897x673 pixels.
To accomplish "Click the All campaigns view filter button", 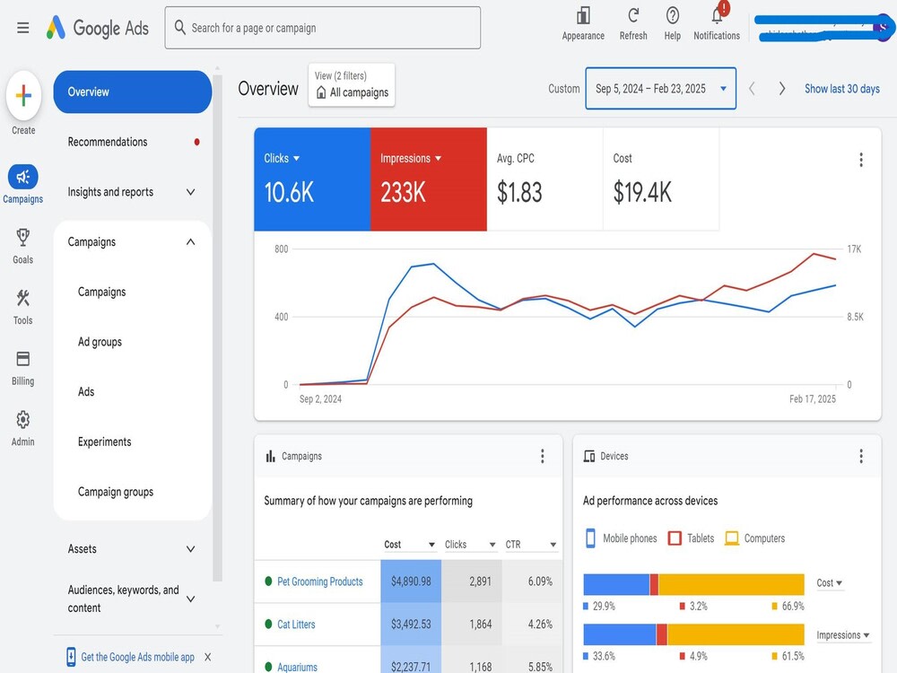I will click(352, 85).
